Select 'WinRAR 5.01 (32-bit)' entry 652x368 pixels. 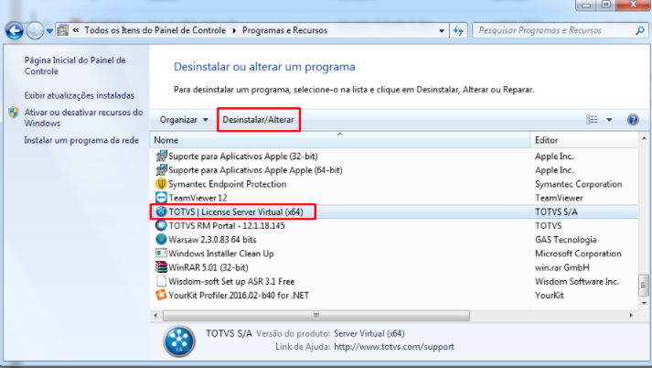pos(208,267)
